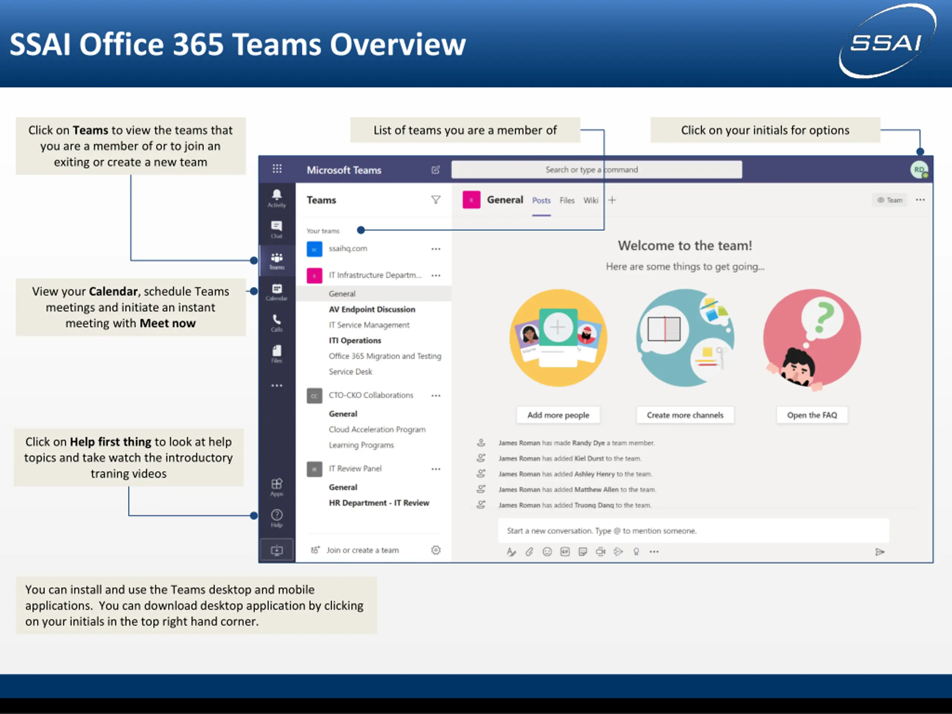The width and height of the screenshot is (952, 714).
Task: Open more compose options ellipsis
Action: (654, 552)
